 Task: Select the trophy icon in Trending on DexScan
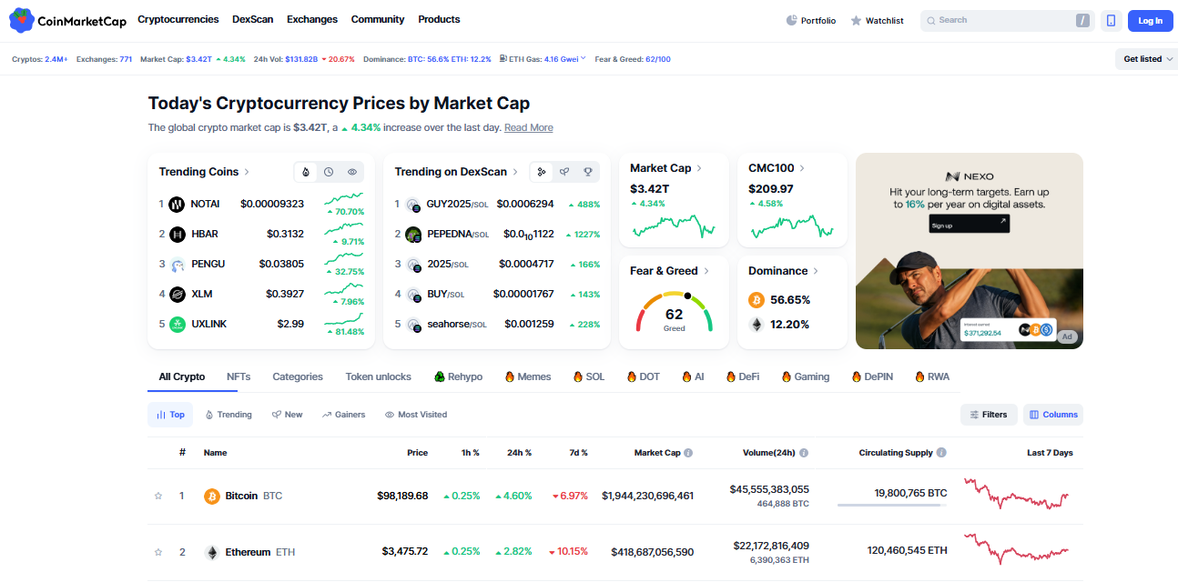[588, 172]
